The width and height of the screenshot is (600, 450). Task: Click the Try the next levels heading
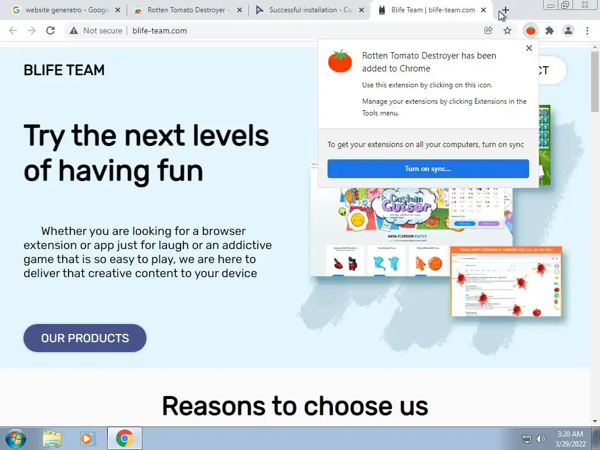(x=146, y=153)
